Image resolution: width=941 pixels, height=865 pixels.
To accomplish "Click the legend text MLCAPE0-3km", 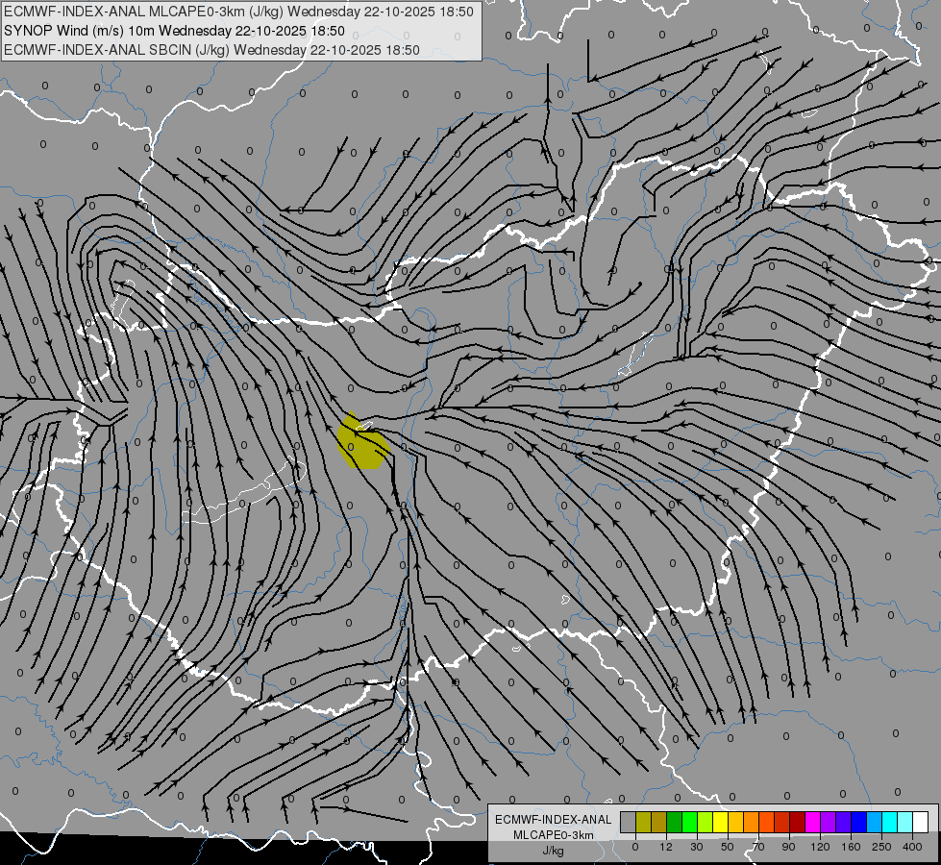I will (x=554, y=835).
